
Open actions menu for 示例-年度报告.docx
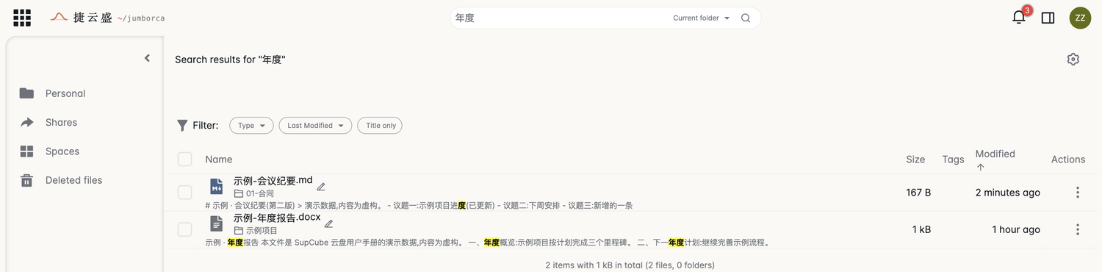click(1078, 229)
